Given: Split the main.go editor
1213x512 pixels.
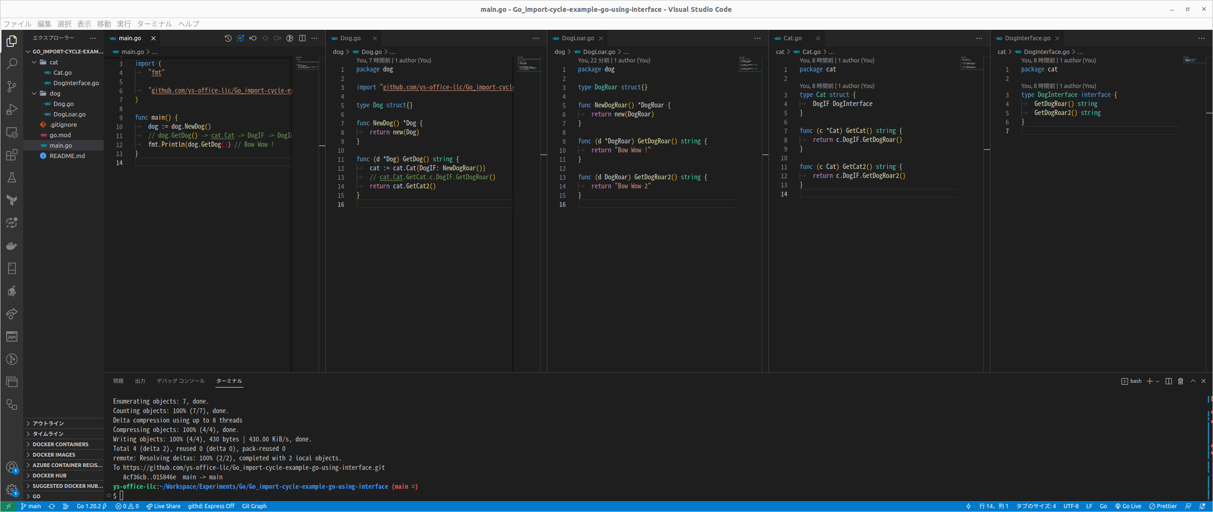Looking at the screenshot, I should [303, 38].
